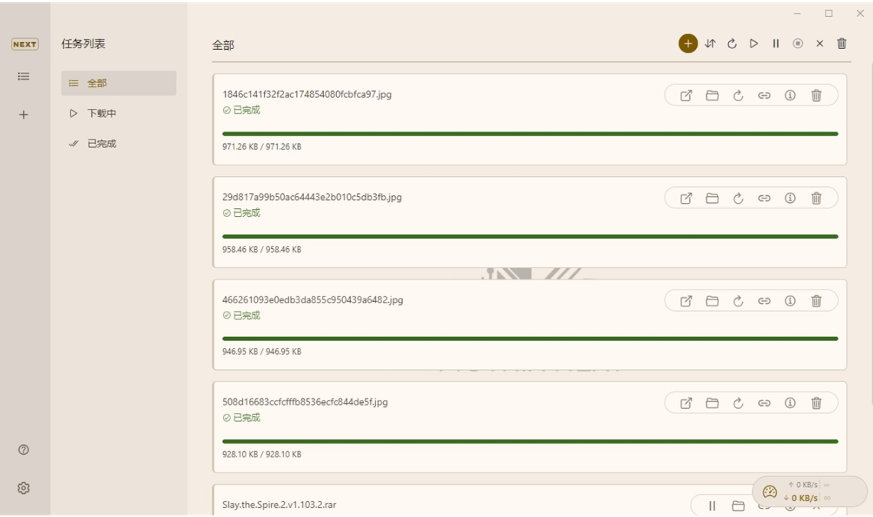Redownload 508d16683ccfcfffb8536ecfc844de5f.jpg
Image resolution: width=873 pixels, height=517 pixels.
(738, 403)
